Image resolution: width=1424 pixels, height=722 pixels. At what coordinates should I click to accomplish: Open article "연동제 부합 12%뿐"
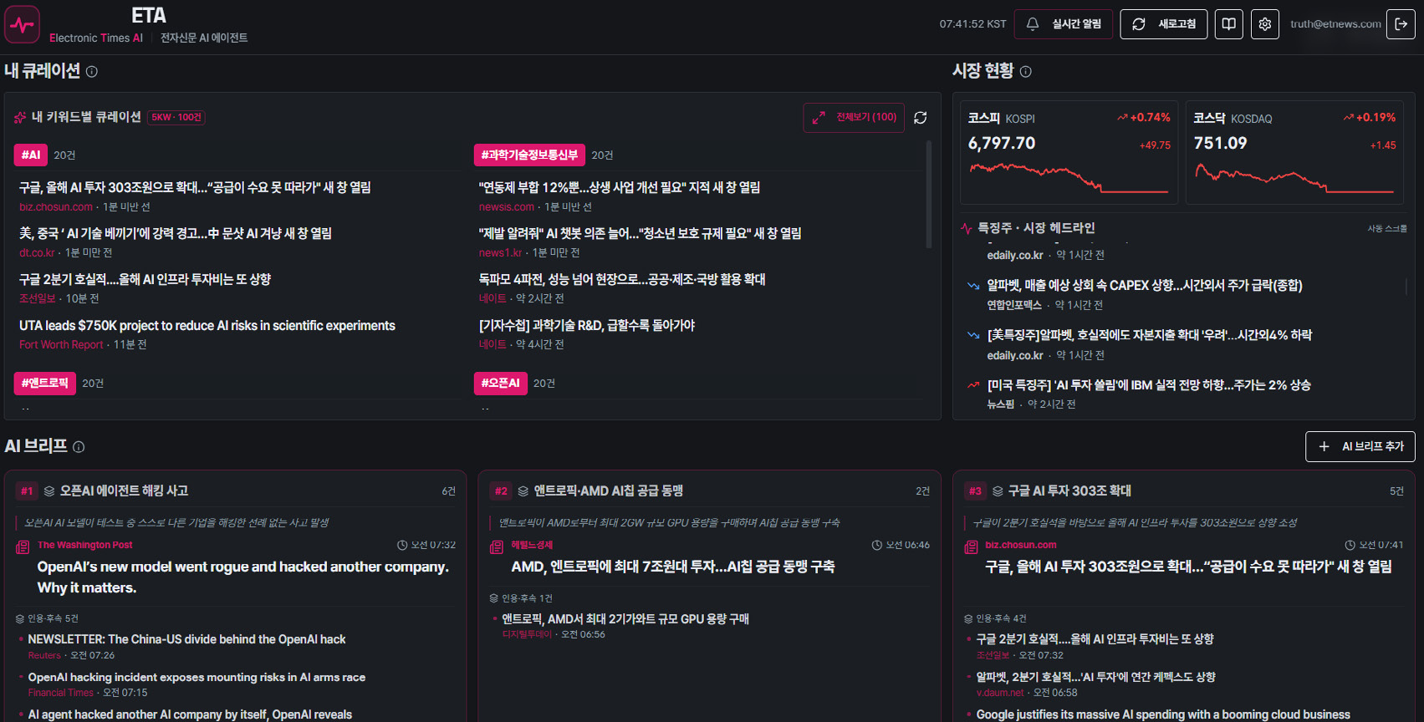(620, 188)
